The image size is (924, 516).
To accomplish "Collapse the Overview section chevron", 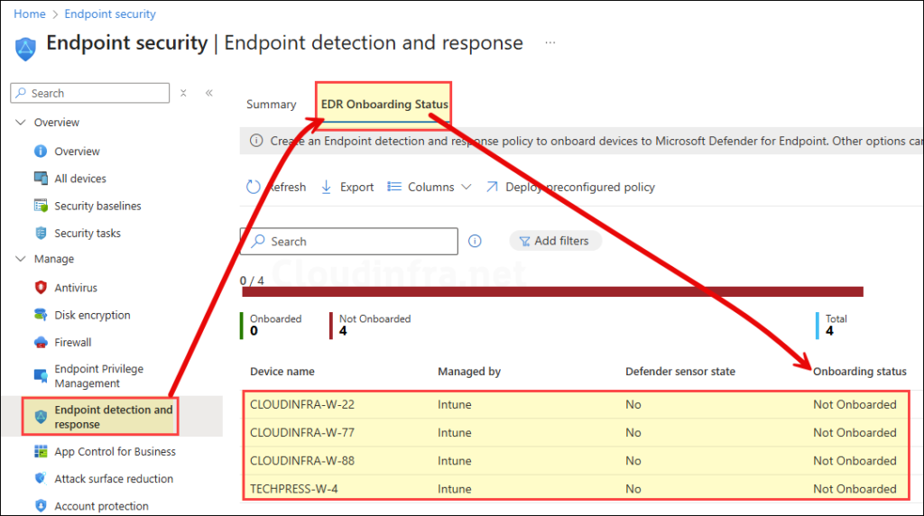I will tap(21, 122).
